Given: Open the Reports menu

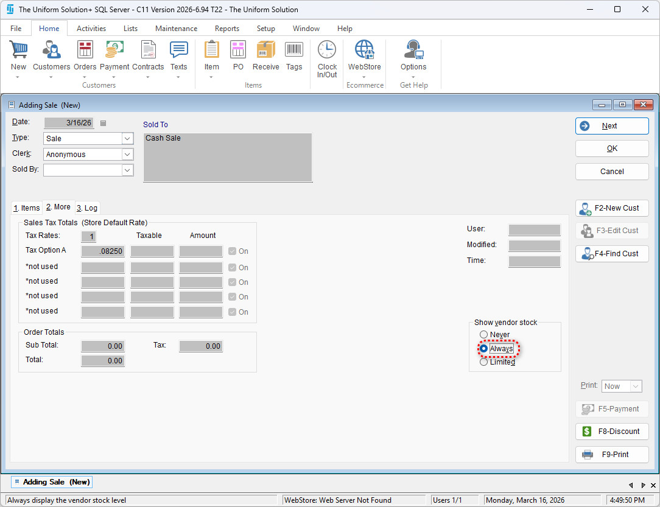Looking at the screenshot, I should coord(226,29).
